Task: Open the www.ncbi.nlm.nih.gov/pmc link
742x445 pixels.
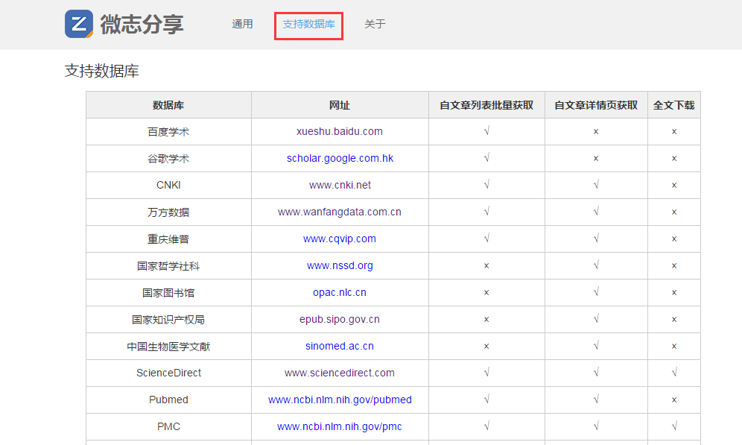Action: pyautogui.click(x=339, y=426)
